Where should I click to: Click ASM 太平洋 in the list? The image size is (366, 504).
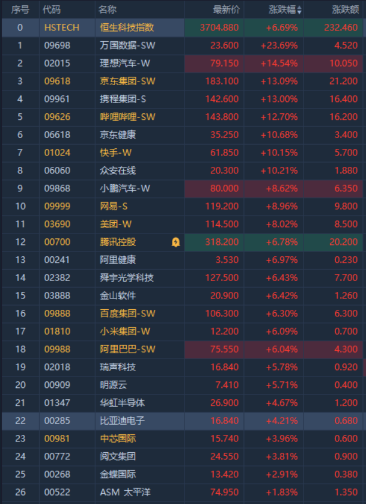tap(125, 492)
